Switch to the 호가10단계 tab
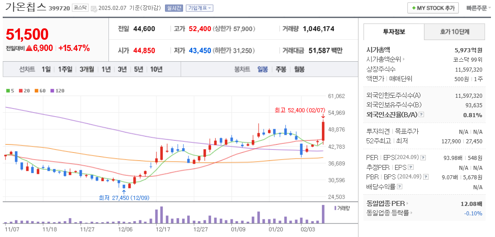 tap(454, 32)
